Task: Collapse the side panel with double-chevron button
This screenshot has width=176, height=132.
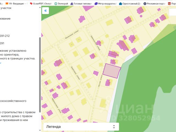Action: click(45, 11)
